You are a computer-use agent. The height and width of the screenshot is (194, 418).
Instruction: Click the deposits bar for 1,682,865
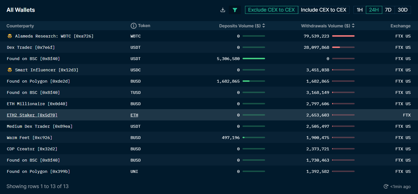coord(254,81)
